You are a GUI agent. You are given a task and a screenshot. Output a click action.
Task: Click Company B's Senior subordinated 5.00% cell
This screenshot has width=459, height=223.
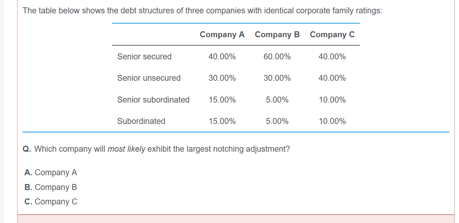click(277, 100)
